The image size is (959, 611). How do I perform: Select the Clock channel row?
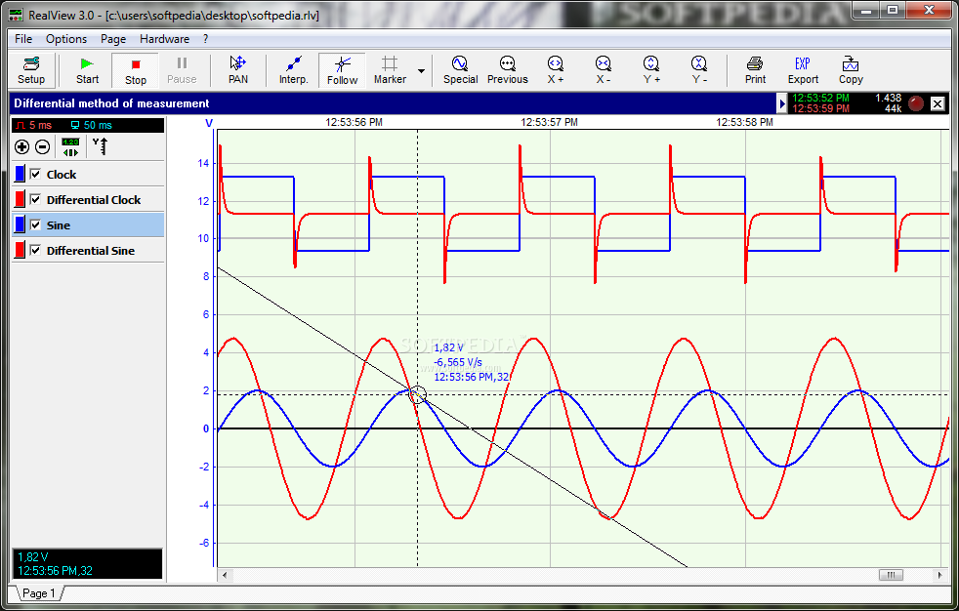(88, 174)
